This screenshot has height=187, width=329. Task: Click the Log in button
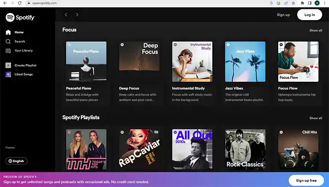point(310,15)
